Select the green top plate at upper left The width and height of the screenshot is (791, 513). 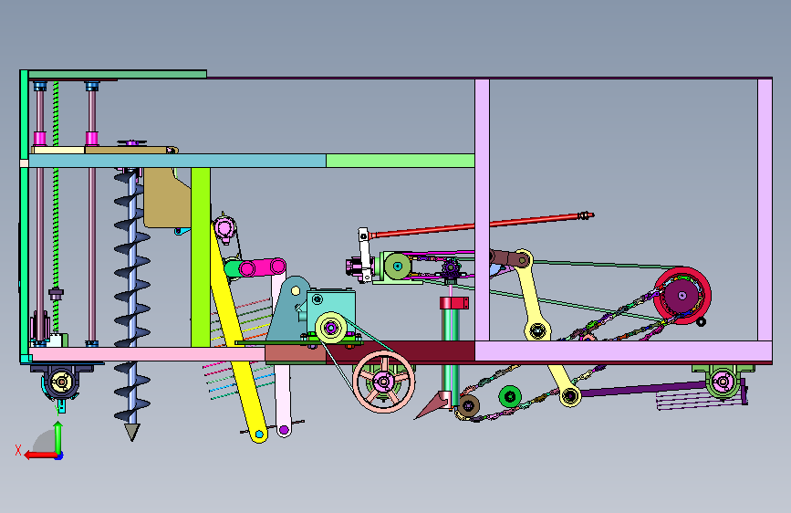point(118,74)
